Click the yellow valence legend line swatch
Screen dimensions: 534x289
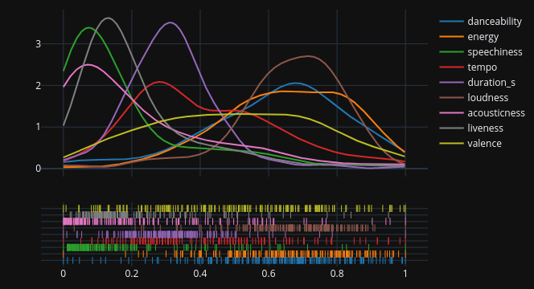click(x=452, y=144)
